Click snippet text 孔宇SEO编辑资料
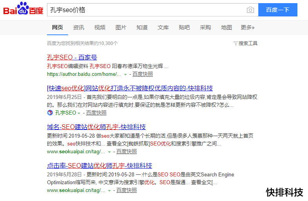 (x=67, y=66)
